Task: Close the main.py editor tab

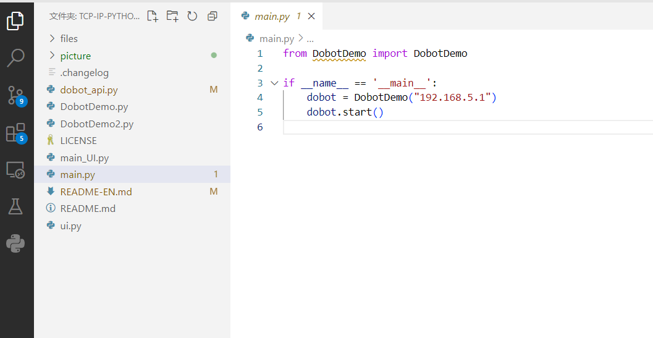Action: (x=311, y=16)
